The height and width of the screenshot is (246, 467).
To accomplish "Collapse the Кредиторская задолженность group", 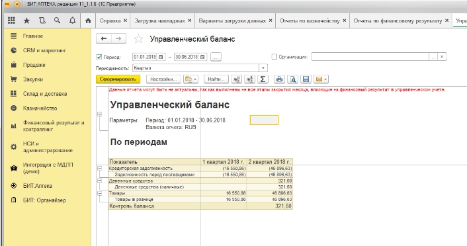I will [100, 168].
